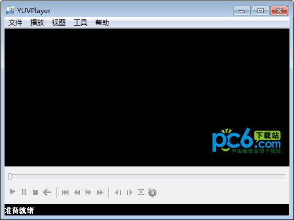Open the 工具 menu
This screenshot has height=220, width=294.
[80, 23]
